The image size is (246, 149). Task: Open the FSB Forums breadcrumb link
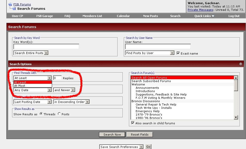(x=22, y=4)
